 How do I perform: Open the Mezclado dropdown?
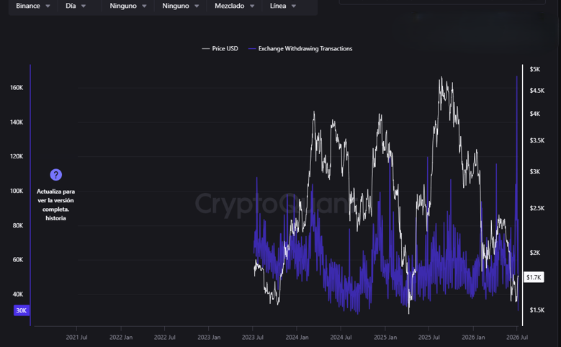[x=234, y=6]
